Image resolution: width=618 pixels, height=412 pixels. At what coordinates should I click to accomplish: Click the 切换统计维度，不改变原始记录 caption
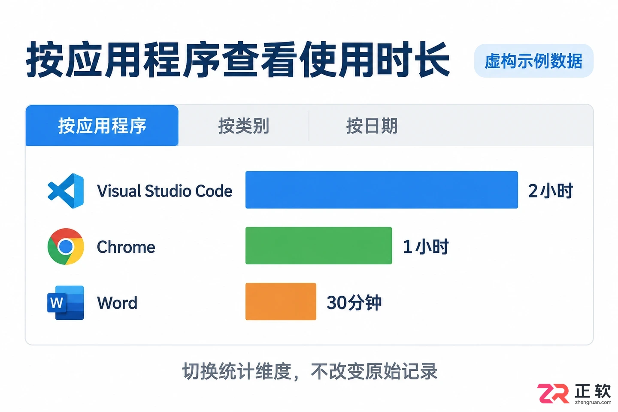[x=310, y=371]
